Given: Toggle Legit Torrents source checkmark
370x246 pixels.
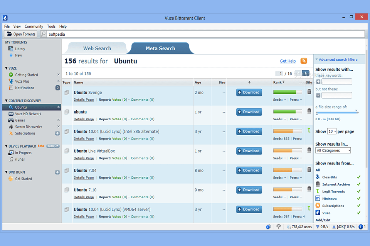Looking at the screenshot, I should (x=359, y=191).
